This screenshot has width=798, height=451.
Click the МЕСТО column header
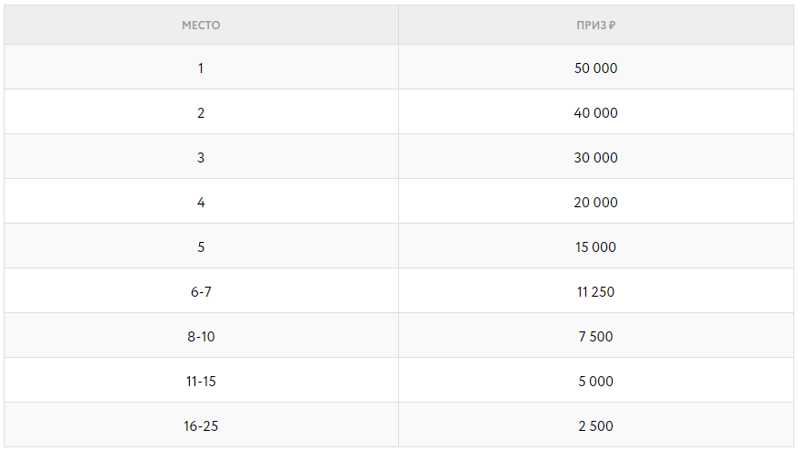click(x=201, y=26)
